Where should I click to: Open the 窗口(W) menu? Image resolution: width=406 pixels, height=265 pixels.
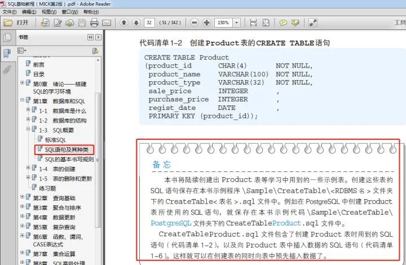(x=70, y=12)
